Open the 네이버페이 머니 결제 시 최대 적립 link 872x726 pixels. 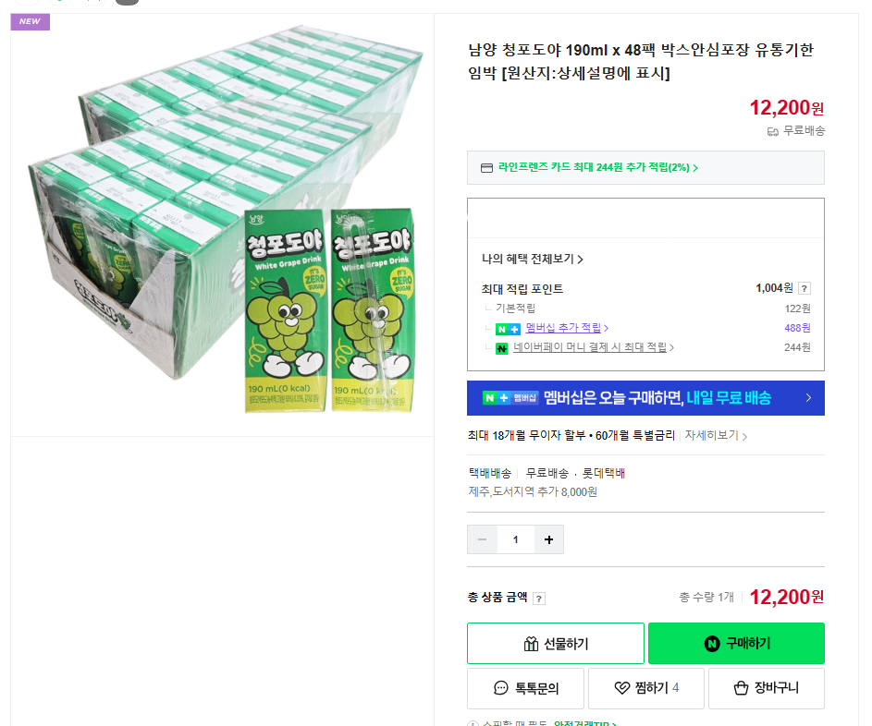pos(594,347)
